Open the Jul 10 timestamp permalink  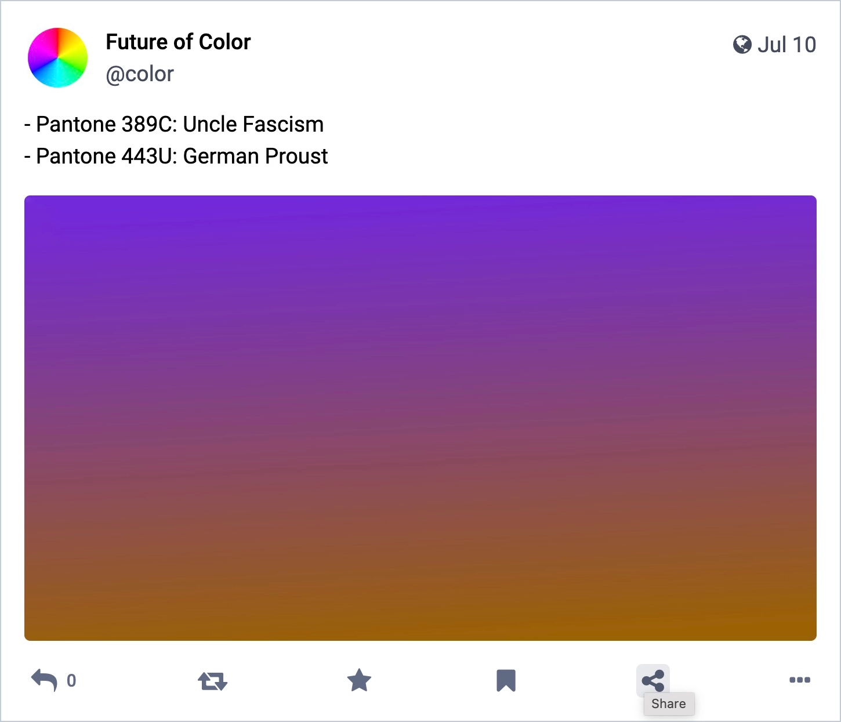(786, 45)
